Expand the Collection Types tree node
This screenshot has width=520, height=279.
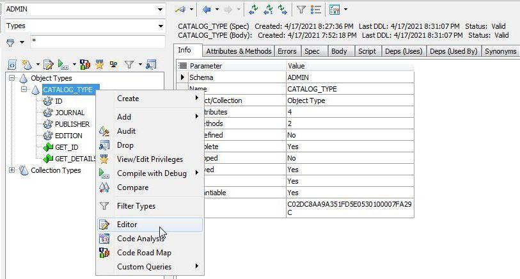13,170
